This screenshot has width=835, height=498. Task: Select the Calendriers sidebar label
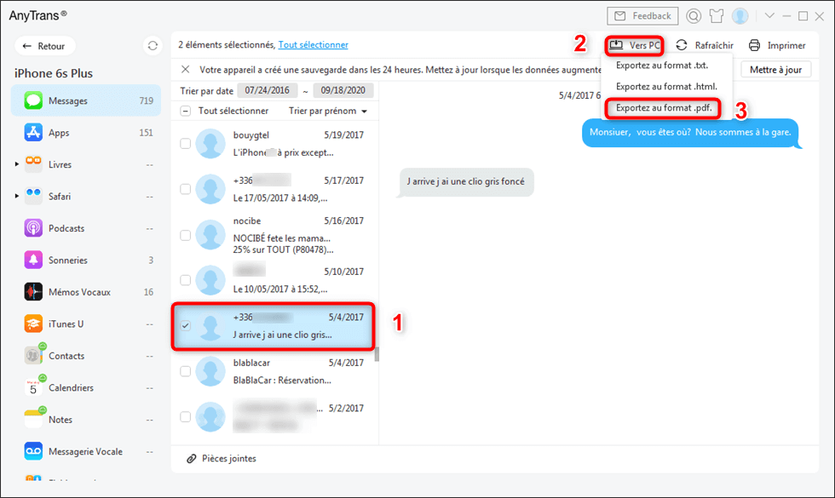pos(72,388)
